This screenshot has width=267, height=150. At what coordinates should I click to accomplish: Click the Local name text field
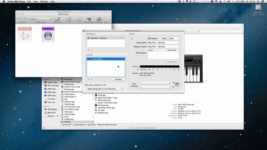pyautogui.click(x=163, y=42)
